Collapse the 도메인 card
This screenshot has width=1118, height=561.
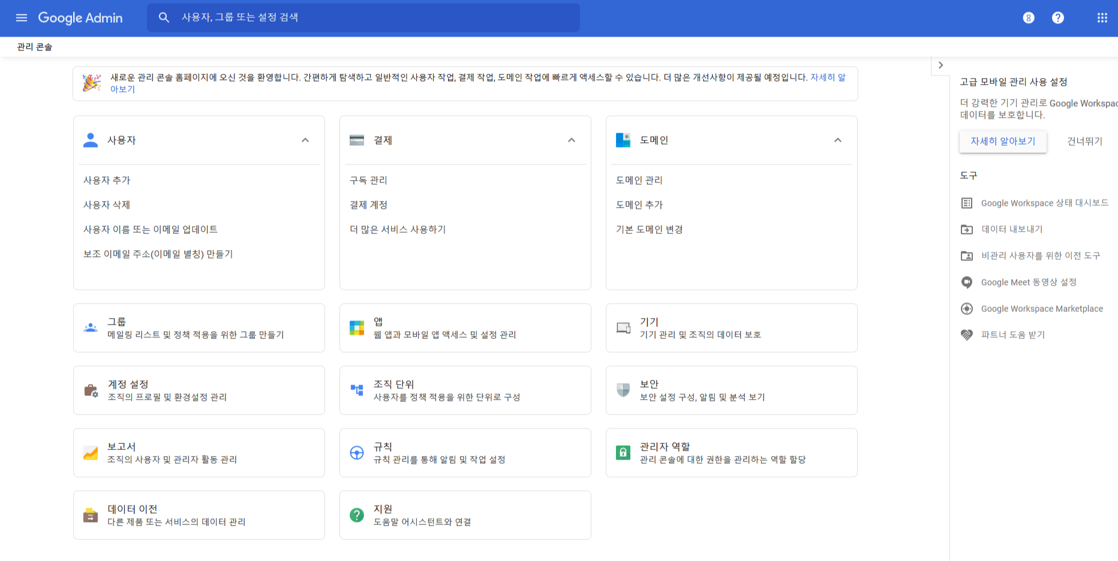click(x=838, y=140)
